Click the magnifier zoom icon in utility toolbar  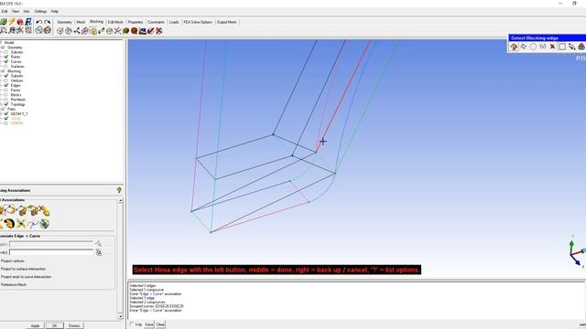coord(4,30)
